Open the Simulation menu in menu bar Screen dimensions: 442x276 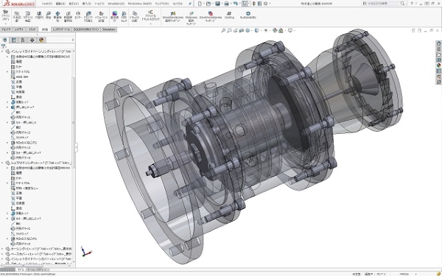coord(116,4)
